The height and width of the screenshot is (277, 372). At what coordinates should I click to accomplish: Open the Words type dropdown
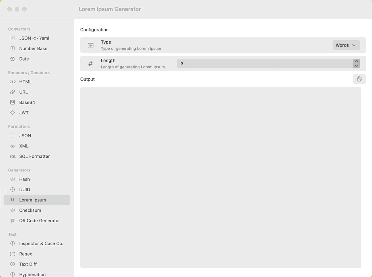346,45
